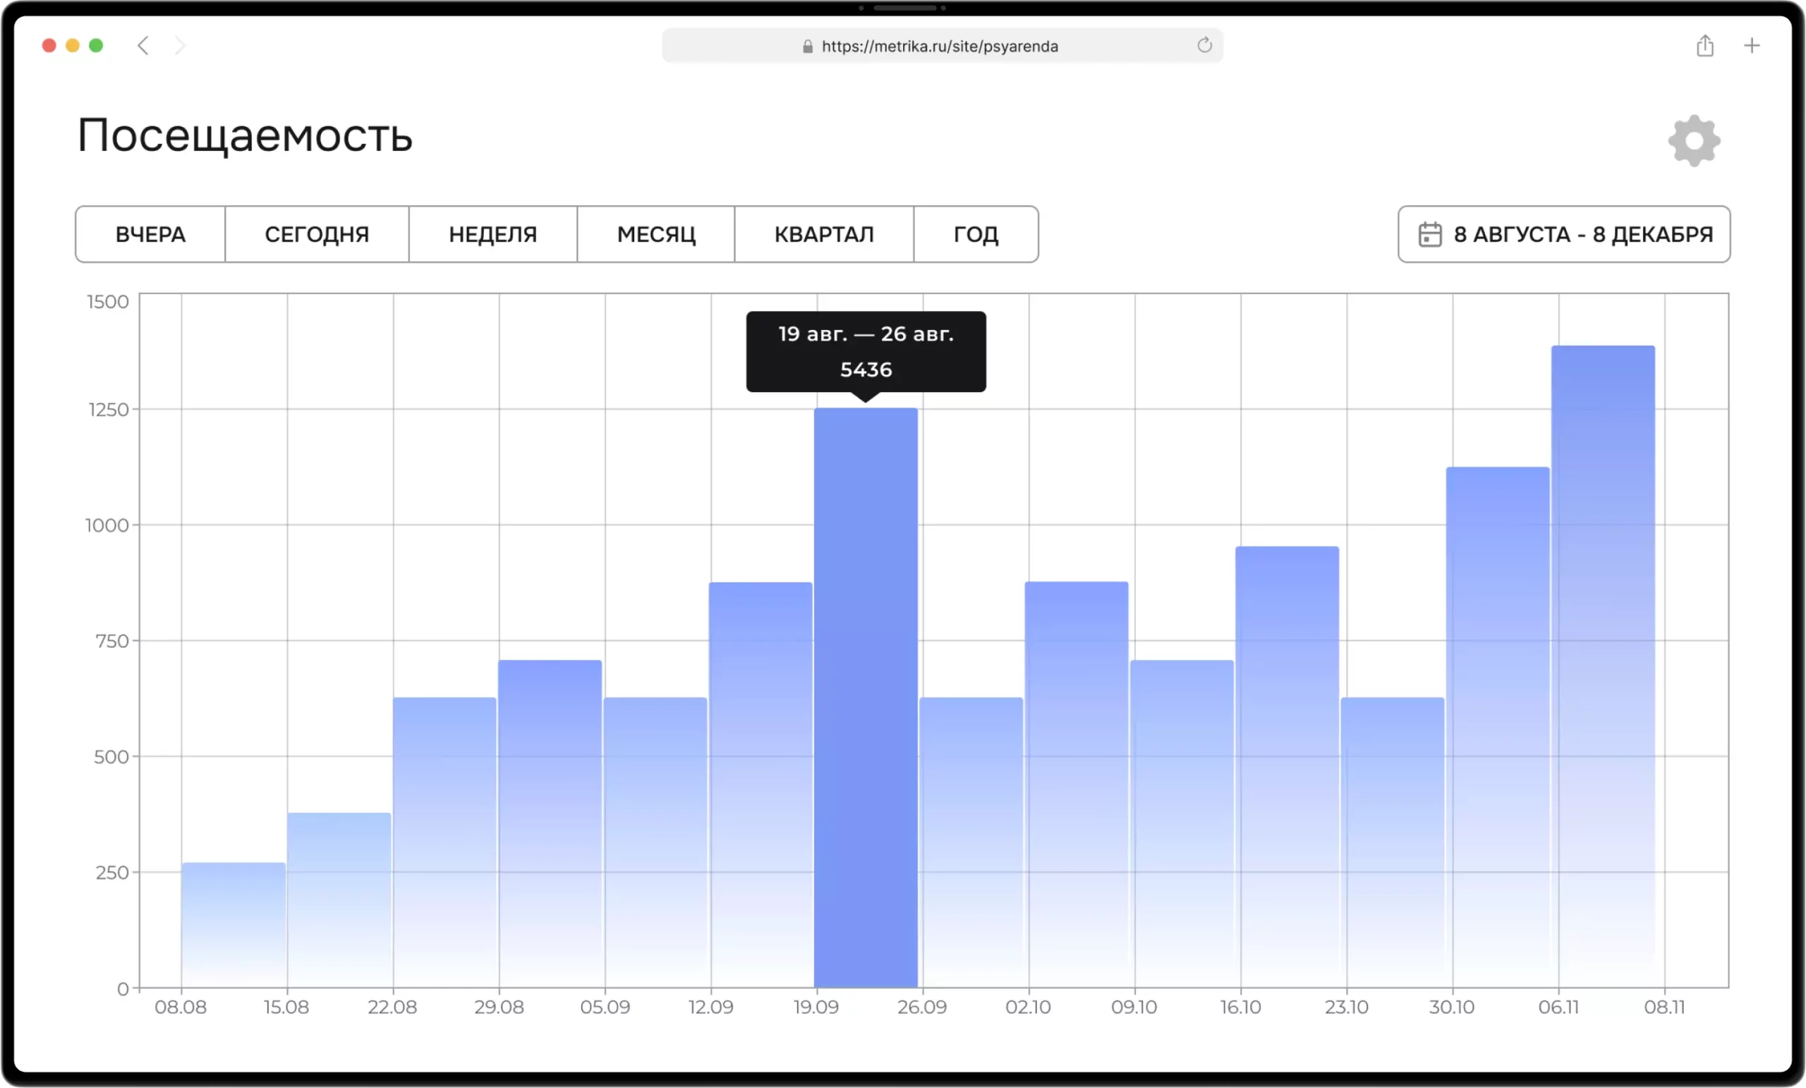
Task: Switch to the НЕДЕЛЯ period
Action: (492, 234)
